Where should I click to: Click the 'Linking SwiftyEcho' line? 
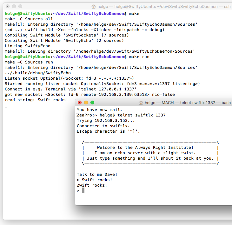coord(28,46)
